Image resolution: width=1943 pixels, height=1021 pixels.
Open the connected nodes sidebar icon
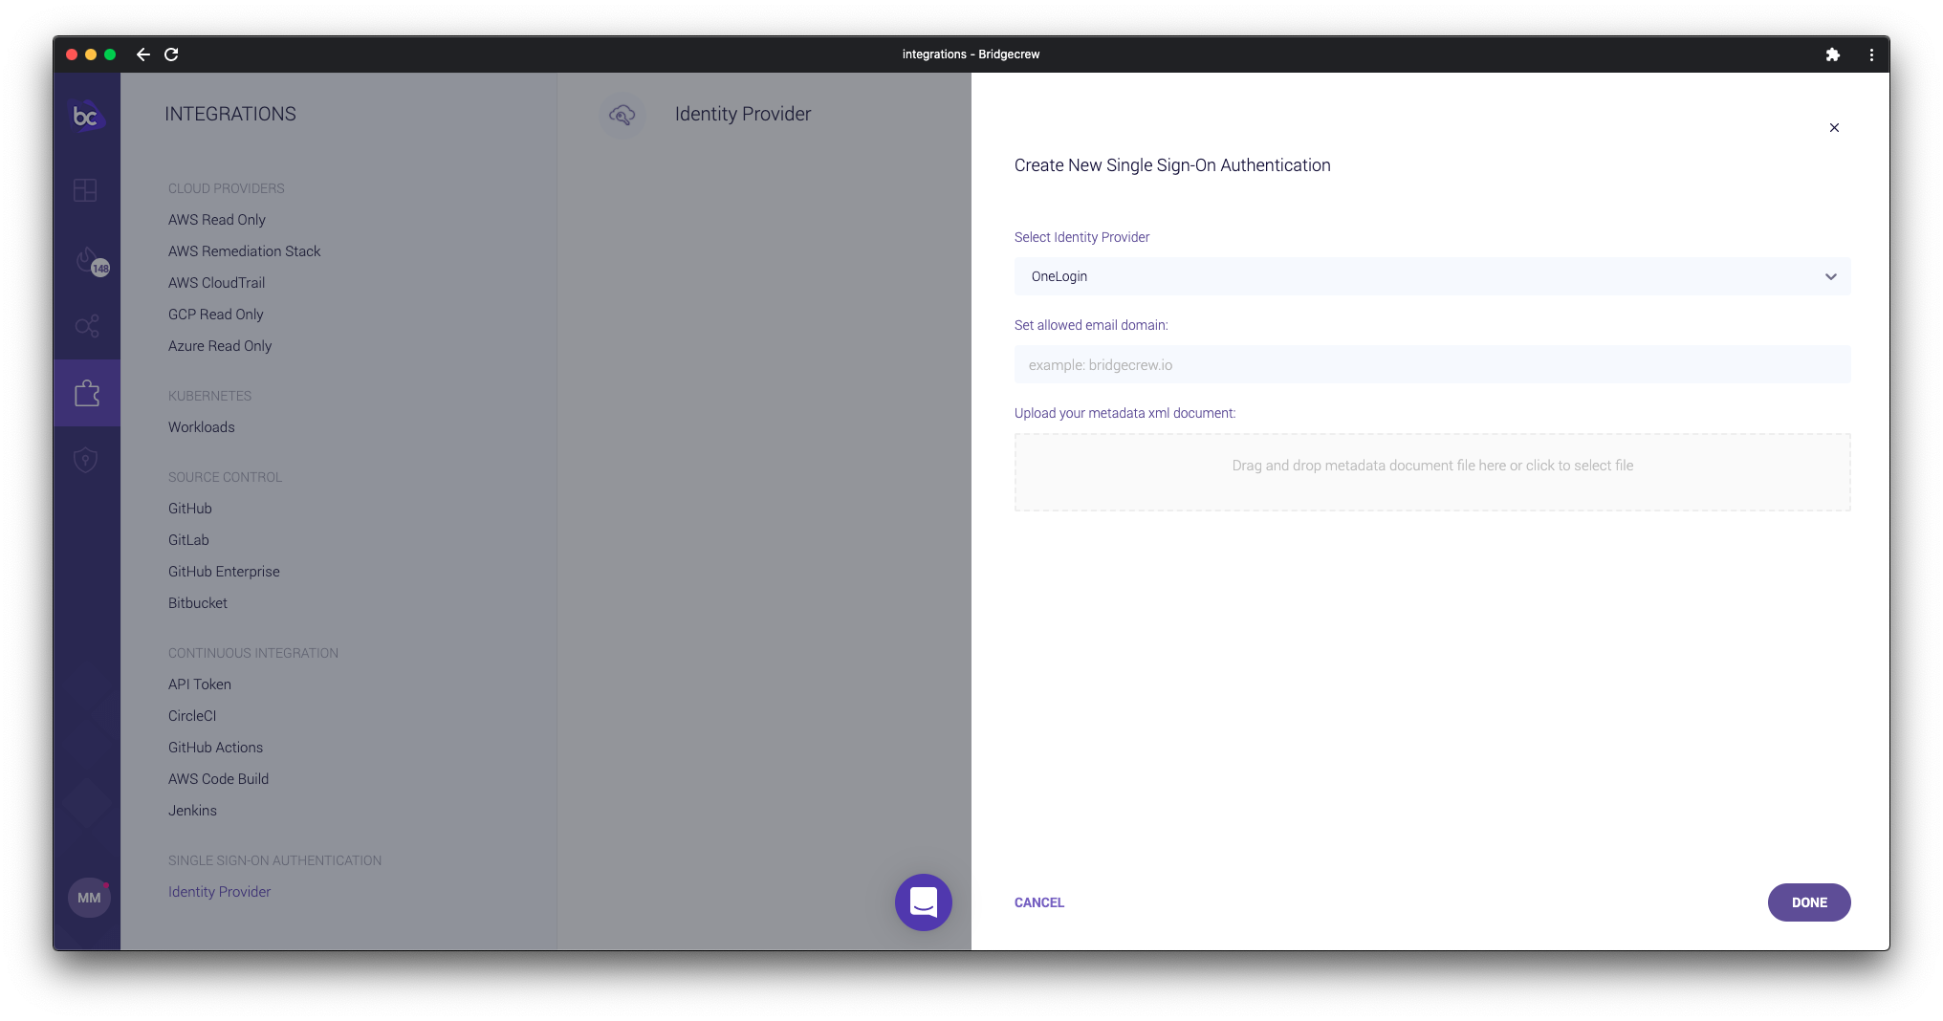pos(87,326)
